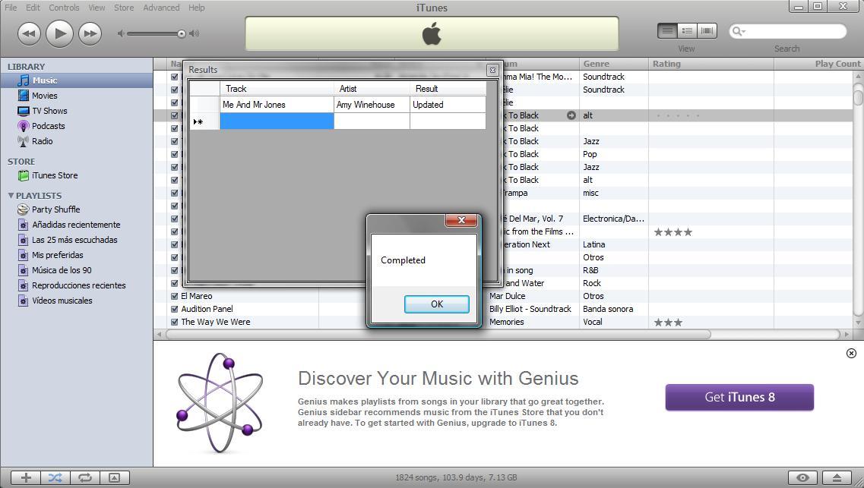This screenshot has height=488, width=864.
Task: Switch to Cover Flow view
Action: [707, 30]
